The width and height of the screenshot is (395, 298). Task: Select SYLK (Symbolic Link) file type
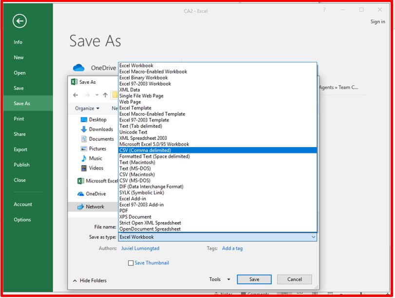click(218, 192)
